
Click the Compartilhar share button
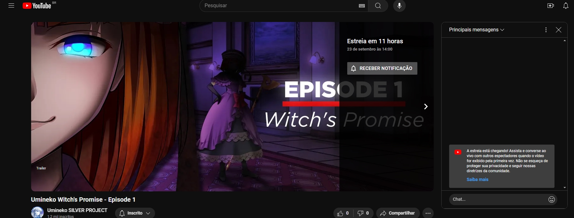point(398,213)
